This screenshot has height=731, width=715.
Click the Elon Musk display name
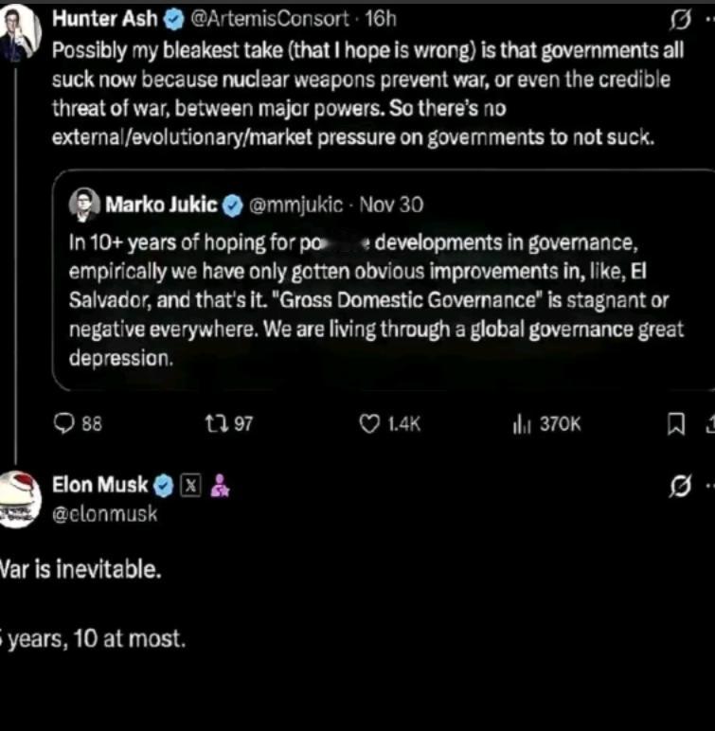[x=99, y=486]
